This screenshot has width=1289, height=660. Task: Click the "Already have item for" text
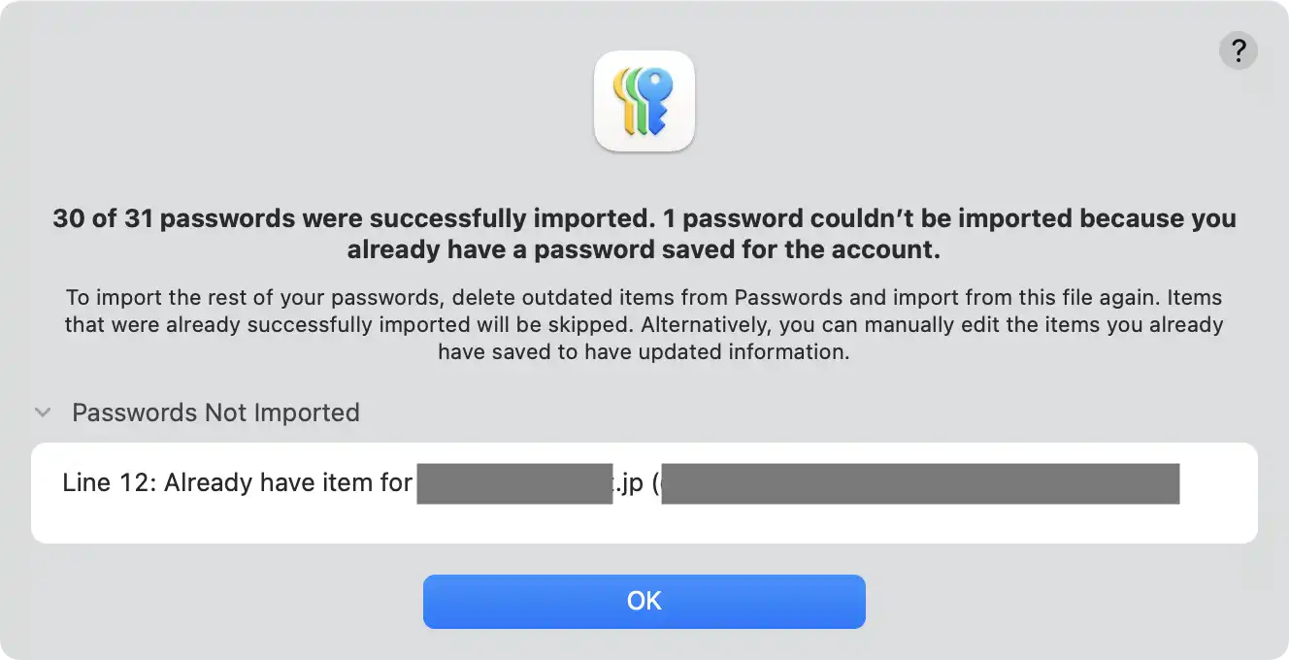[x=288, y=483]
